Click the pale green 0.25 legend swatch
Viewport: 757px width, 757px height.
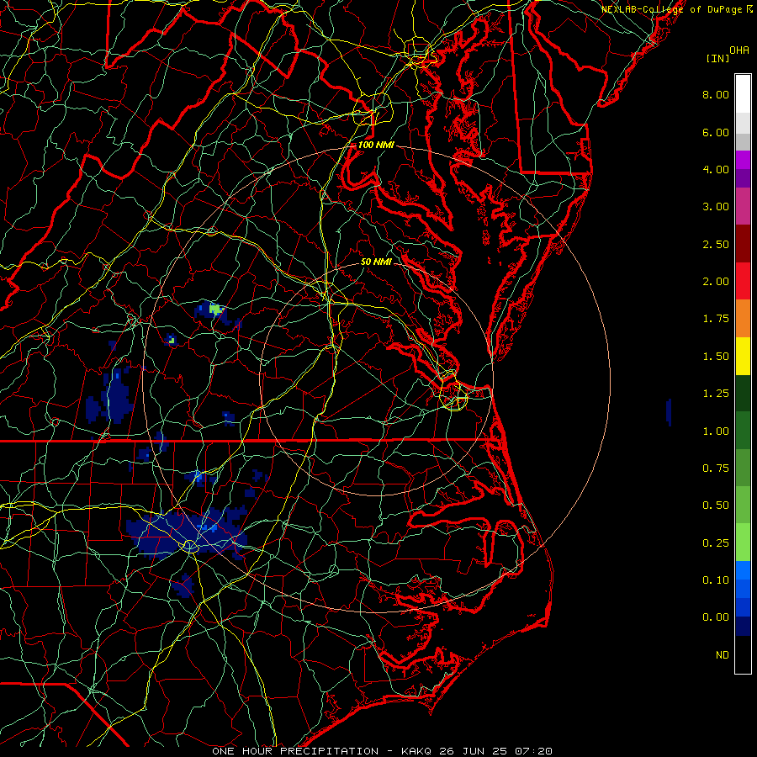pos(743,543)
